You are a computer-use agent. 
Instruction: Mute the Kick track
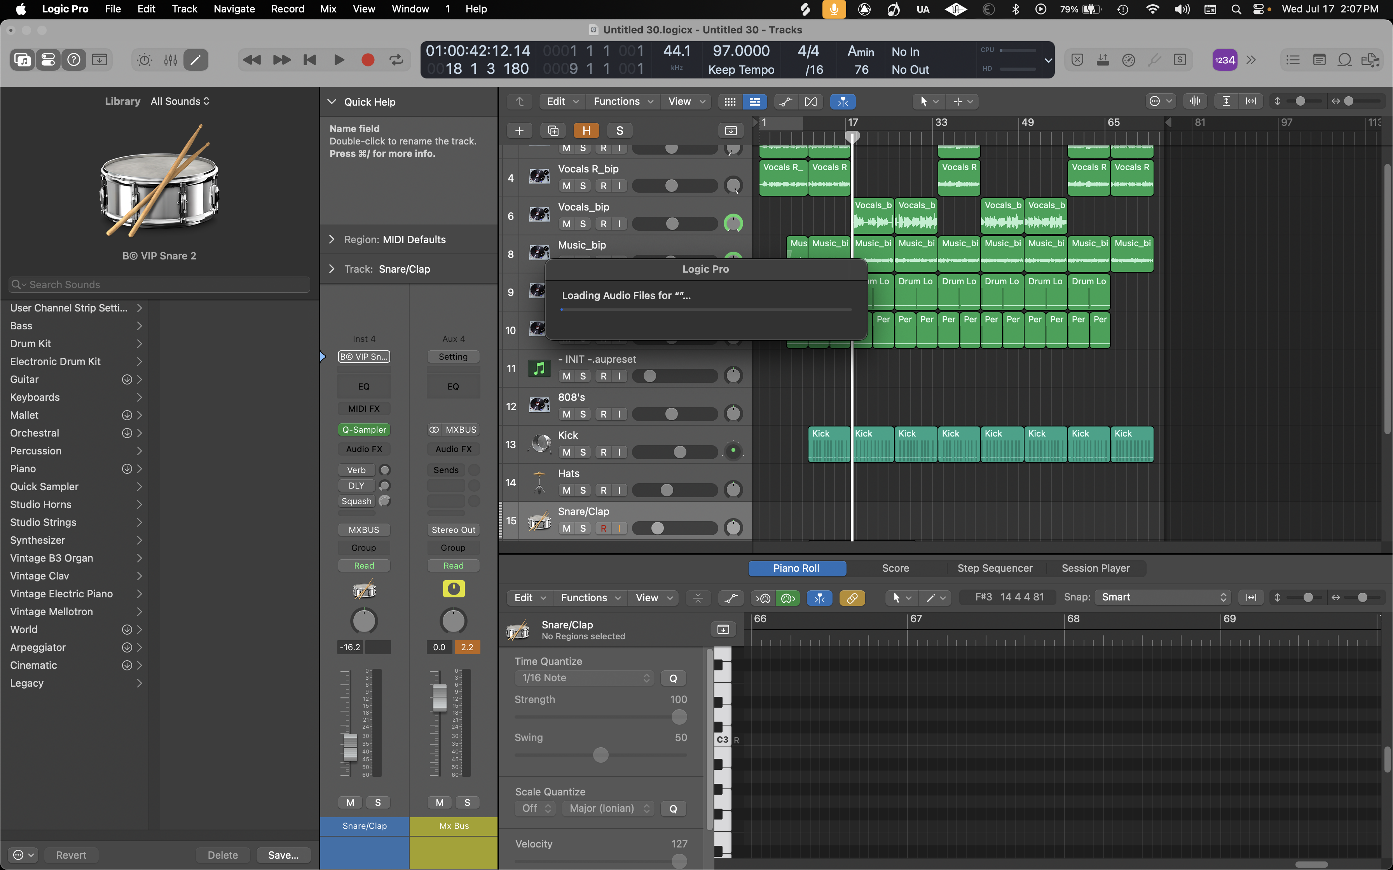tap(566, 452)
